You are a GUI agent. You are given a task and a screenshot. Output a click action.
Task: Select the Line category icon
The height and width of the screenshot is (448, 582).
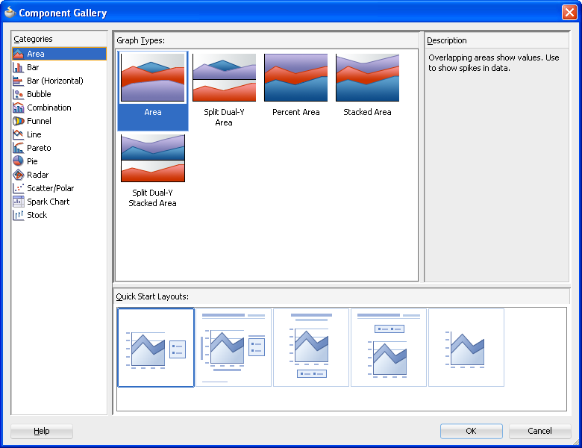18,134
